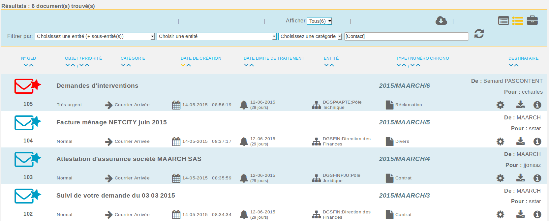Open the Choisir une entité dropdown
The image size is (549, 221).
tap(216, 36)
